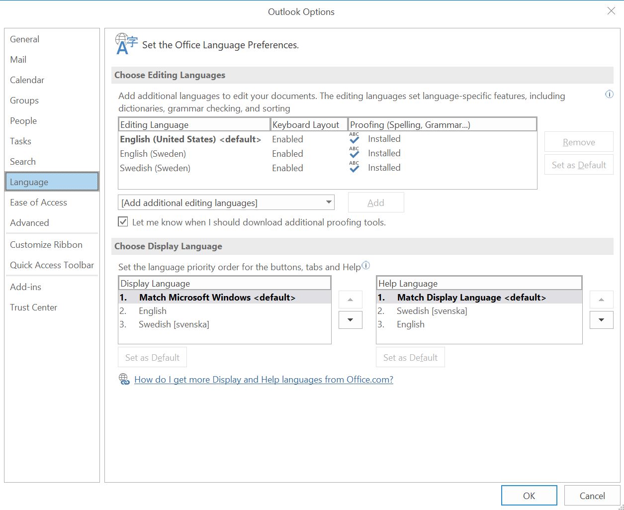
Task: Click Set as Default under Display Language
Action: click(152, 357)
